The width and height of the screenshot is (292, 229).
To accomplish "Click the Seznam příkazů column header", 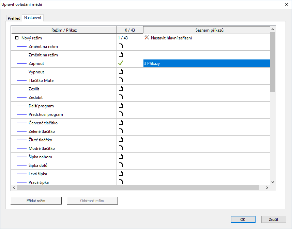I will pyautogui.click(x=209, y=30).
